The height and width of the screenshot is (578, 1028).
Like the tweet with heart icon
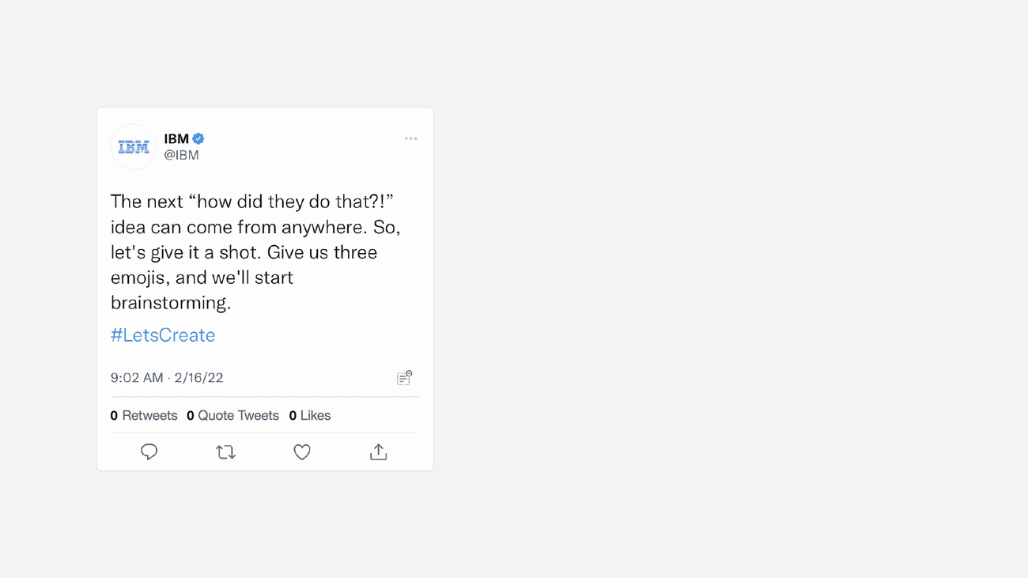coord(302,451)
